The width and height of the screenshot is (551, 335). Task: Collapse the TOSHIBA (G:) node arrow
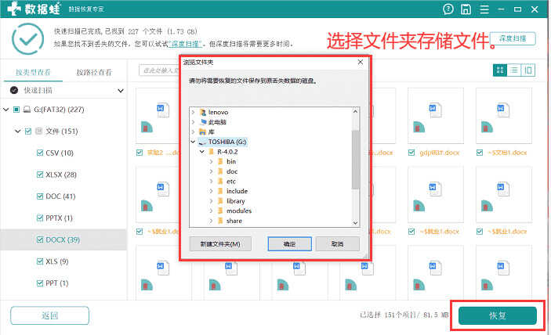tap(193, 142)
